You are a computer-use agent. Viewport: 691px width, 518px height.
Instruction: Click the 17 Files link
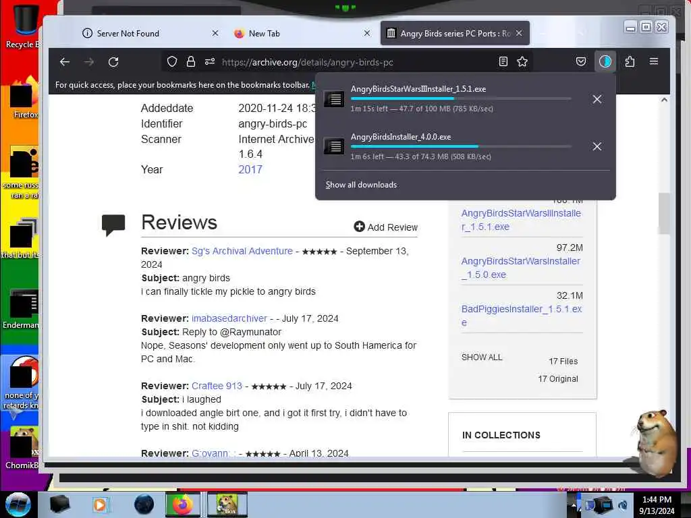pos(563,362)
